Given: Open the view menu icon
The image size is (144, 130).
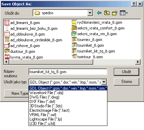Looking at the screenshot, I should tap(124, 13).
